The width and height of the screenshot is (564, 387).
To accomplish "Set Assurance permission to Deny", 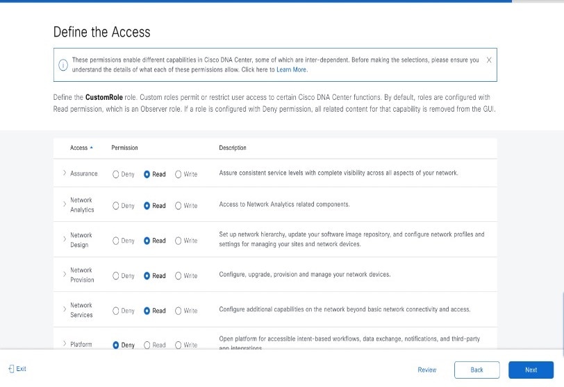I will click(115, 175).
